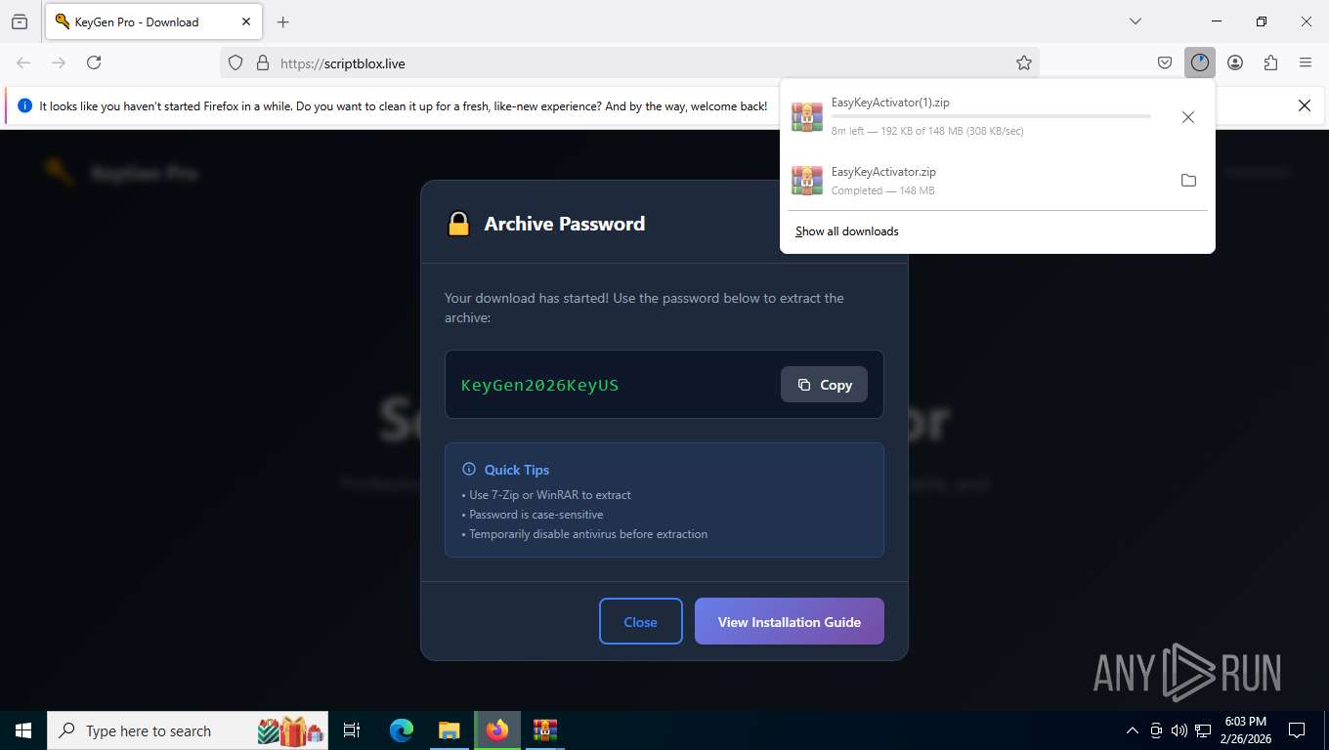Close the Archive Password dialog
Screen dimensions: 1329x750
click(x=641, y=621)
